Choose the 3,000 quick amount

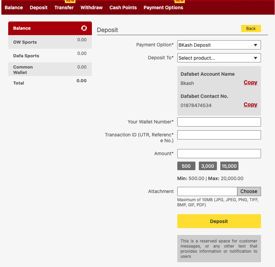[208, 166]
